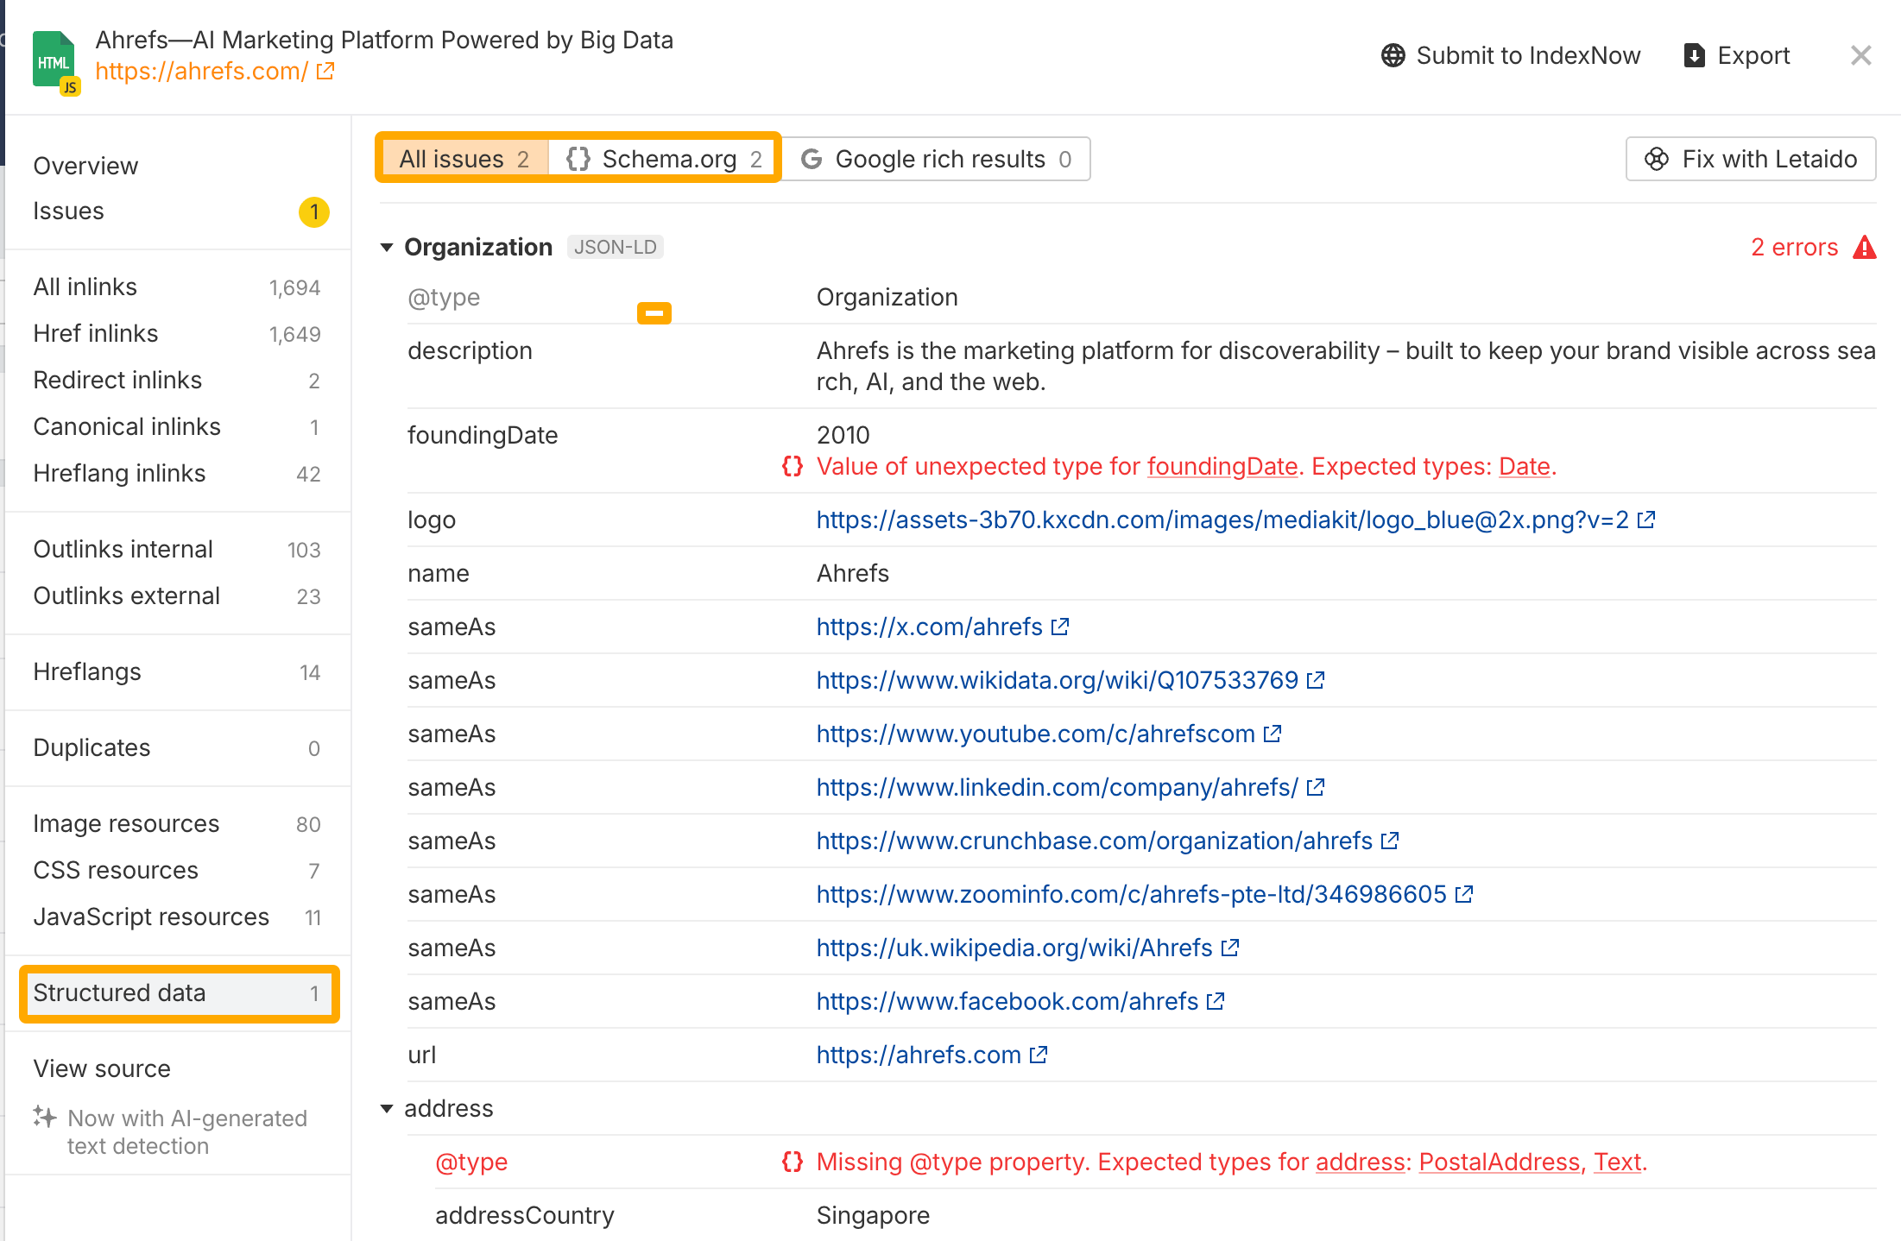Open the Structured data section
Image resolution: width=1901 pixels, height=1241 pixels.
(x=179, y=993)
